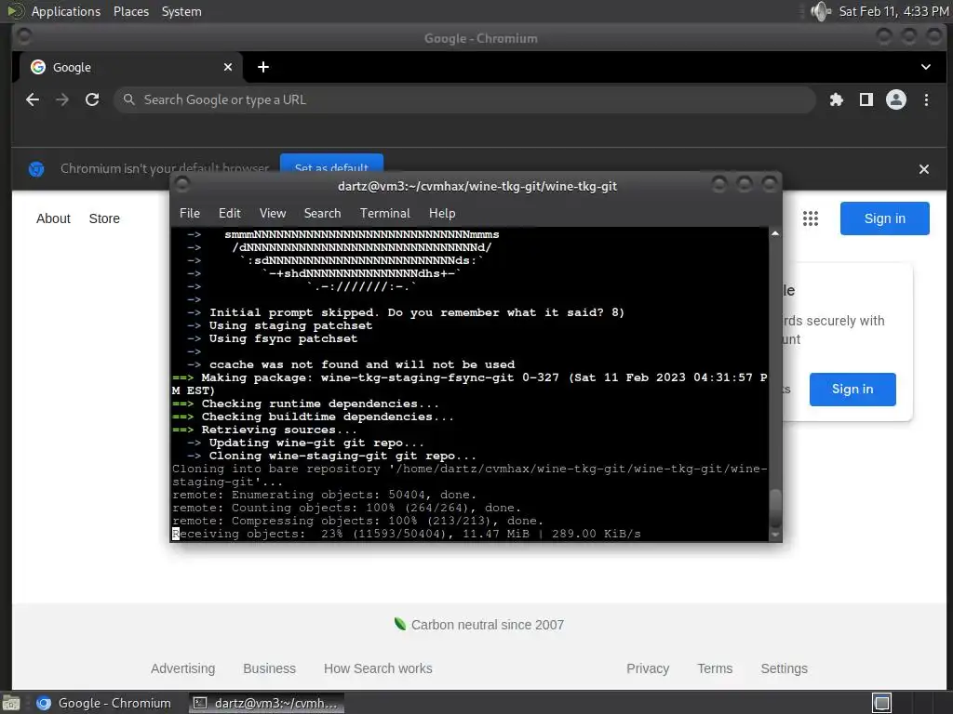Open the terminal Search menu
Screen dimensions: 953x714
tap(322, 213)
